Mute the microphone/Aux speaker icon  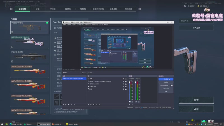(x=130, y=102)
